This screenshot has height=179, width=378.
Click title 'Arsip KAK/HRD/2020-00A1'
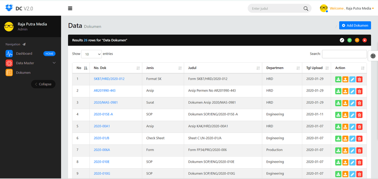click(x=208, y=126)
